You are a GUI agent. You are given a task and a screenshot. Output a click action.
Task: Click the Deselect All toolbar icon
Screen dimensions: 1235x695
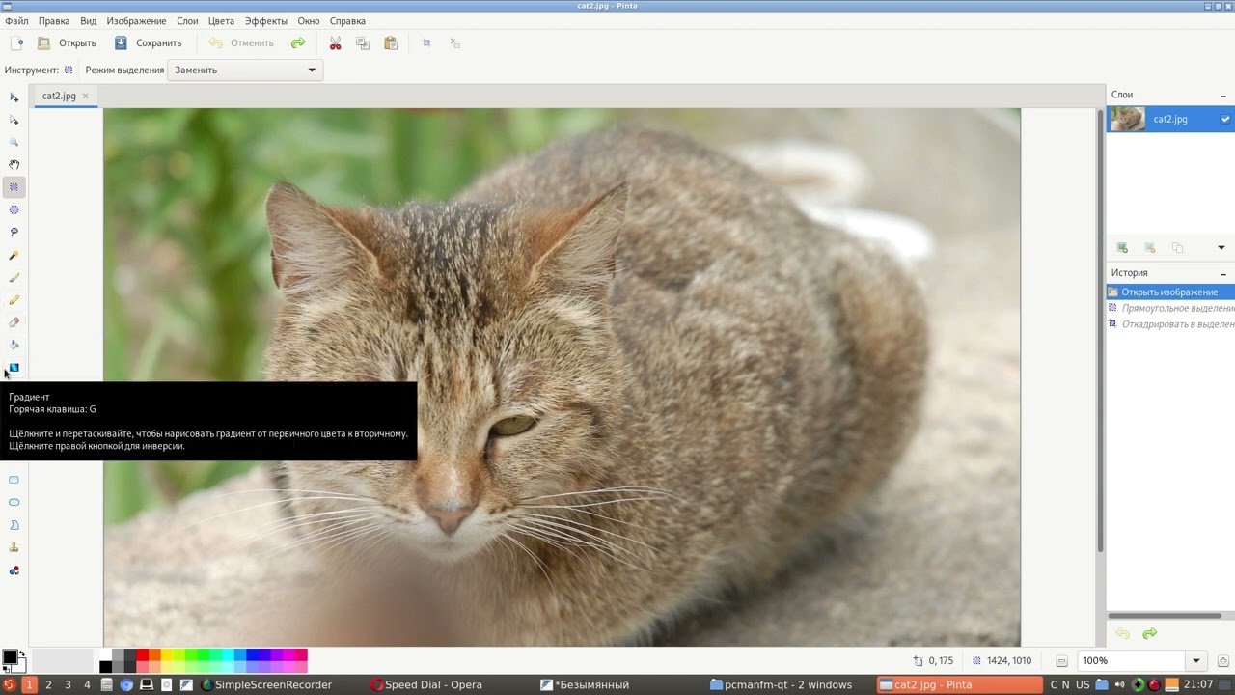click(x=454, y=42)
